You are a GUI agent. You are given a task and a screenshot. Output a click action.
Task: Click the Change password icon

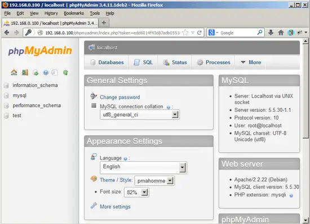[x=94, y=96]
